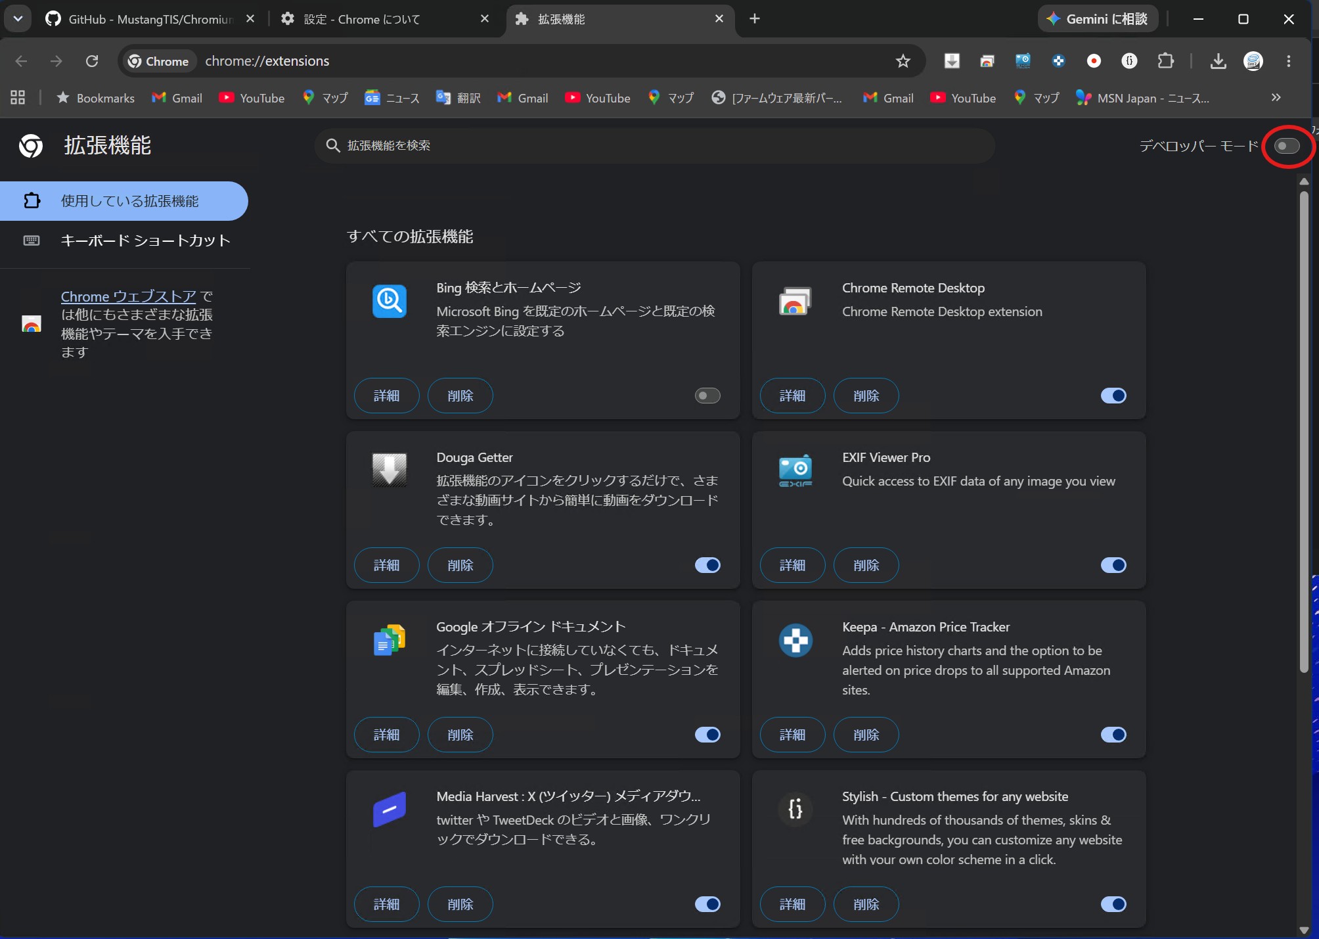Screen dimensions: 1319x939
Task: Open the Bookmarks folder in bookmarks bar
Action: coord(96,98)
